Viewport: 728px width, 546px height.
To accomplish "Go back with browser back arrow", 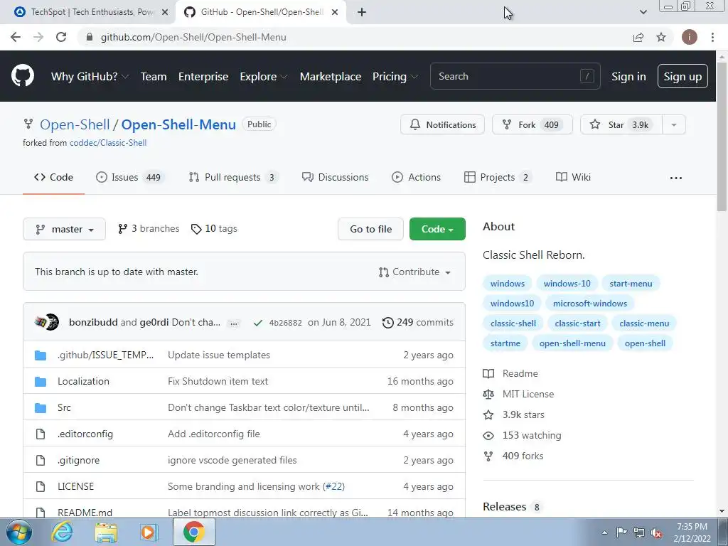I will click(x=16, y=37).
